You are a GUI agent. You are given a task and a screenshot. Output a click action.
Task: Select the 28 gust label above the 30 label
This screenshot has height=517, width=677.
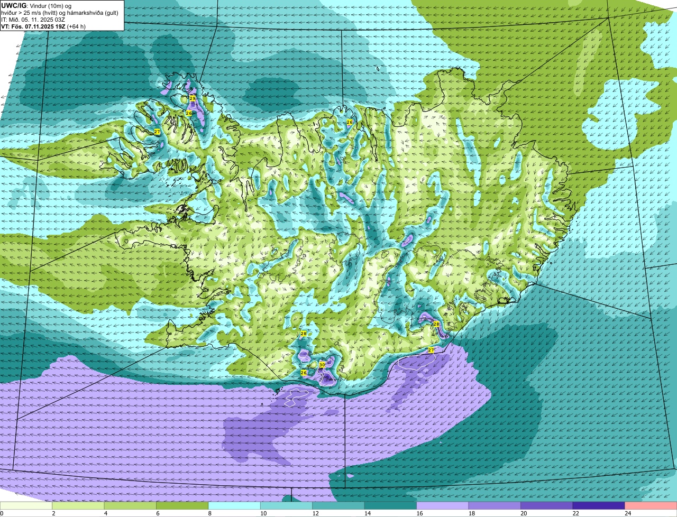click(303, 334)
